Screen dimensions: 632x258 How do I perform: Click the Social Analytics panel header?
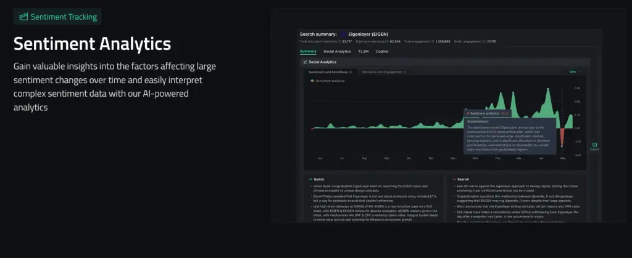point(447,62)
